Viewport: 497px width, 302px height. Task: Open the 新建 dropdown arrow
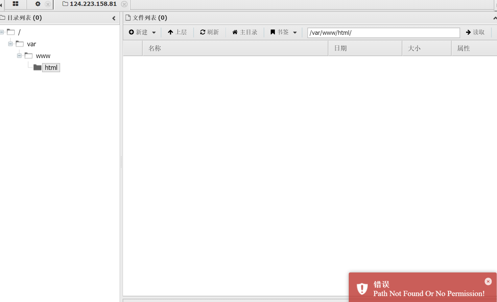(154, 32)
